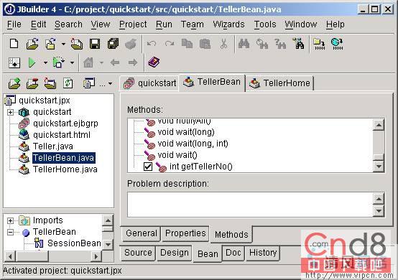Open the Source view tab
Image resolution: width=398 pixels, height=280 pixels.
[138, 253]
